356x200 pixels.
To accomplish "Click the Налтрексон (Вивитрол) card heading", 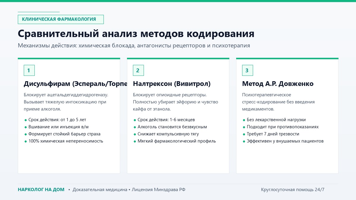I will coord(172,84).
